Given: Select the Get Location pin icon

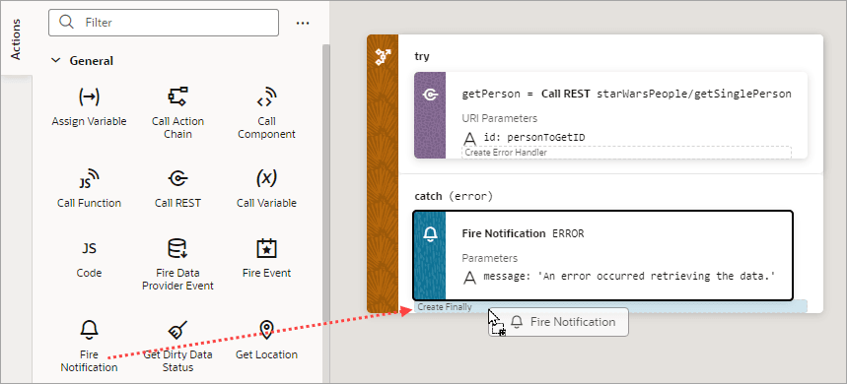Looking at the screenshot, I should 266,329.
